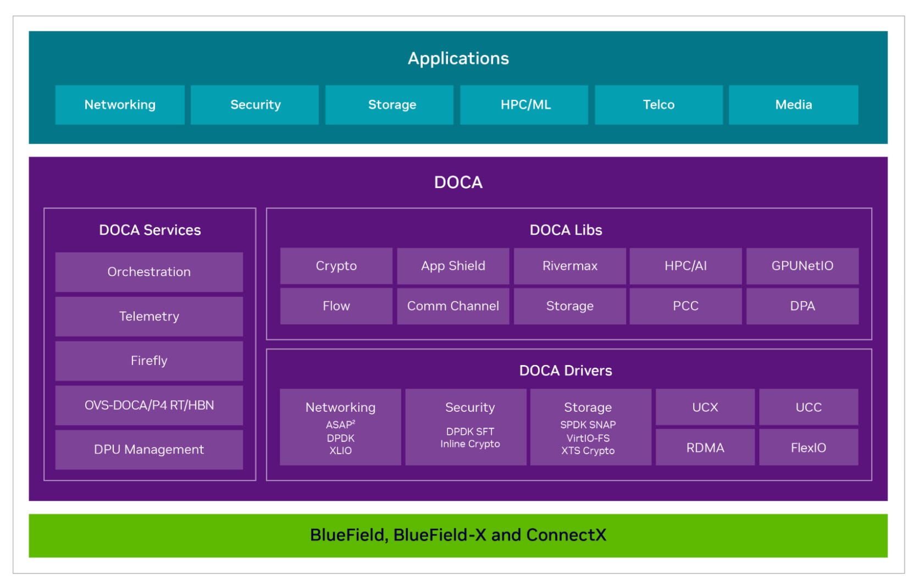919x586 pixels.
Task: Select the UCX driver box
Action: pyautogui.click(x=705, y=407)
